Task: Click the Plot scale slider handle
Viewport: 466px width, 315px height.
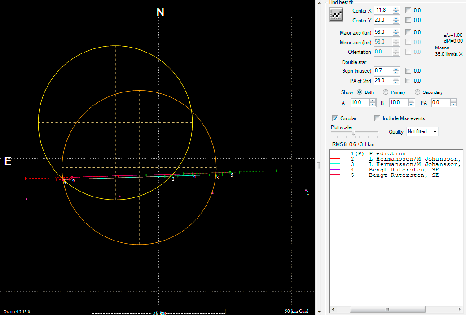Action: click(x=354, y=132)
